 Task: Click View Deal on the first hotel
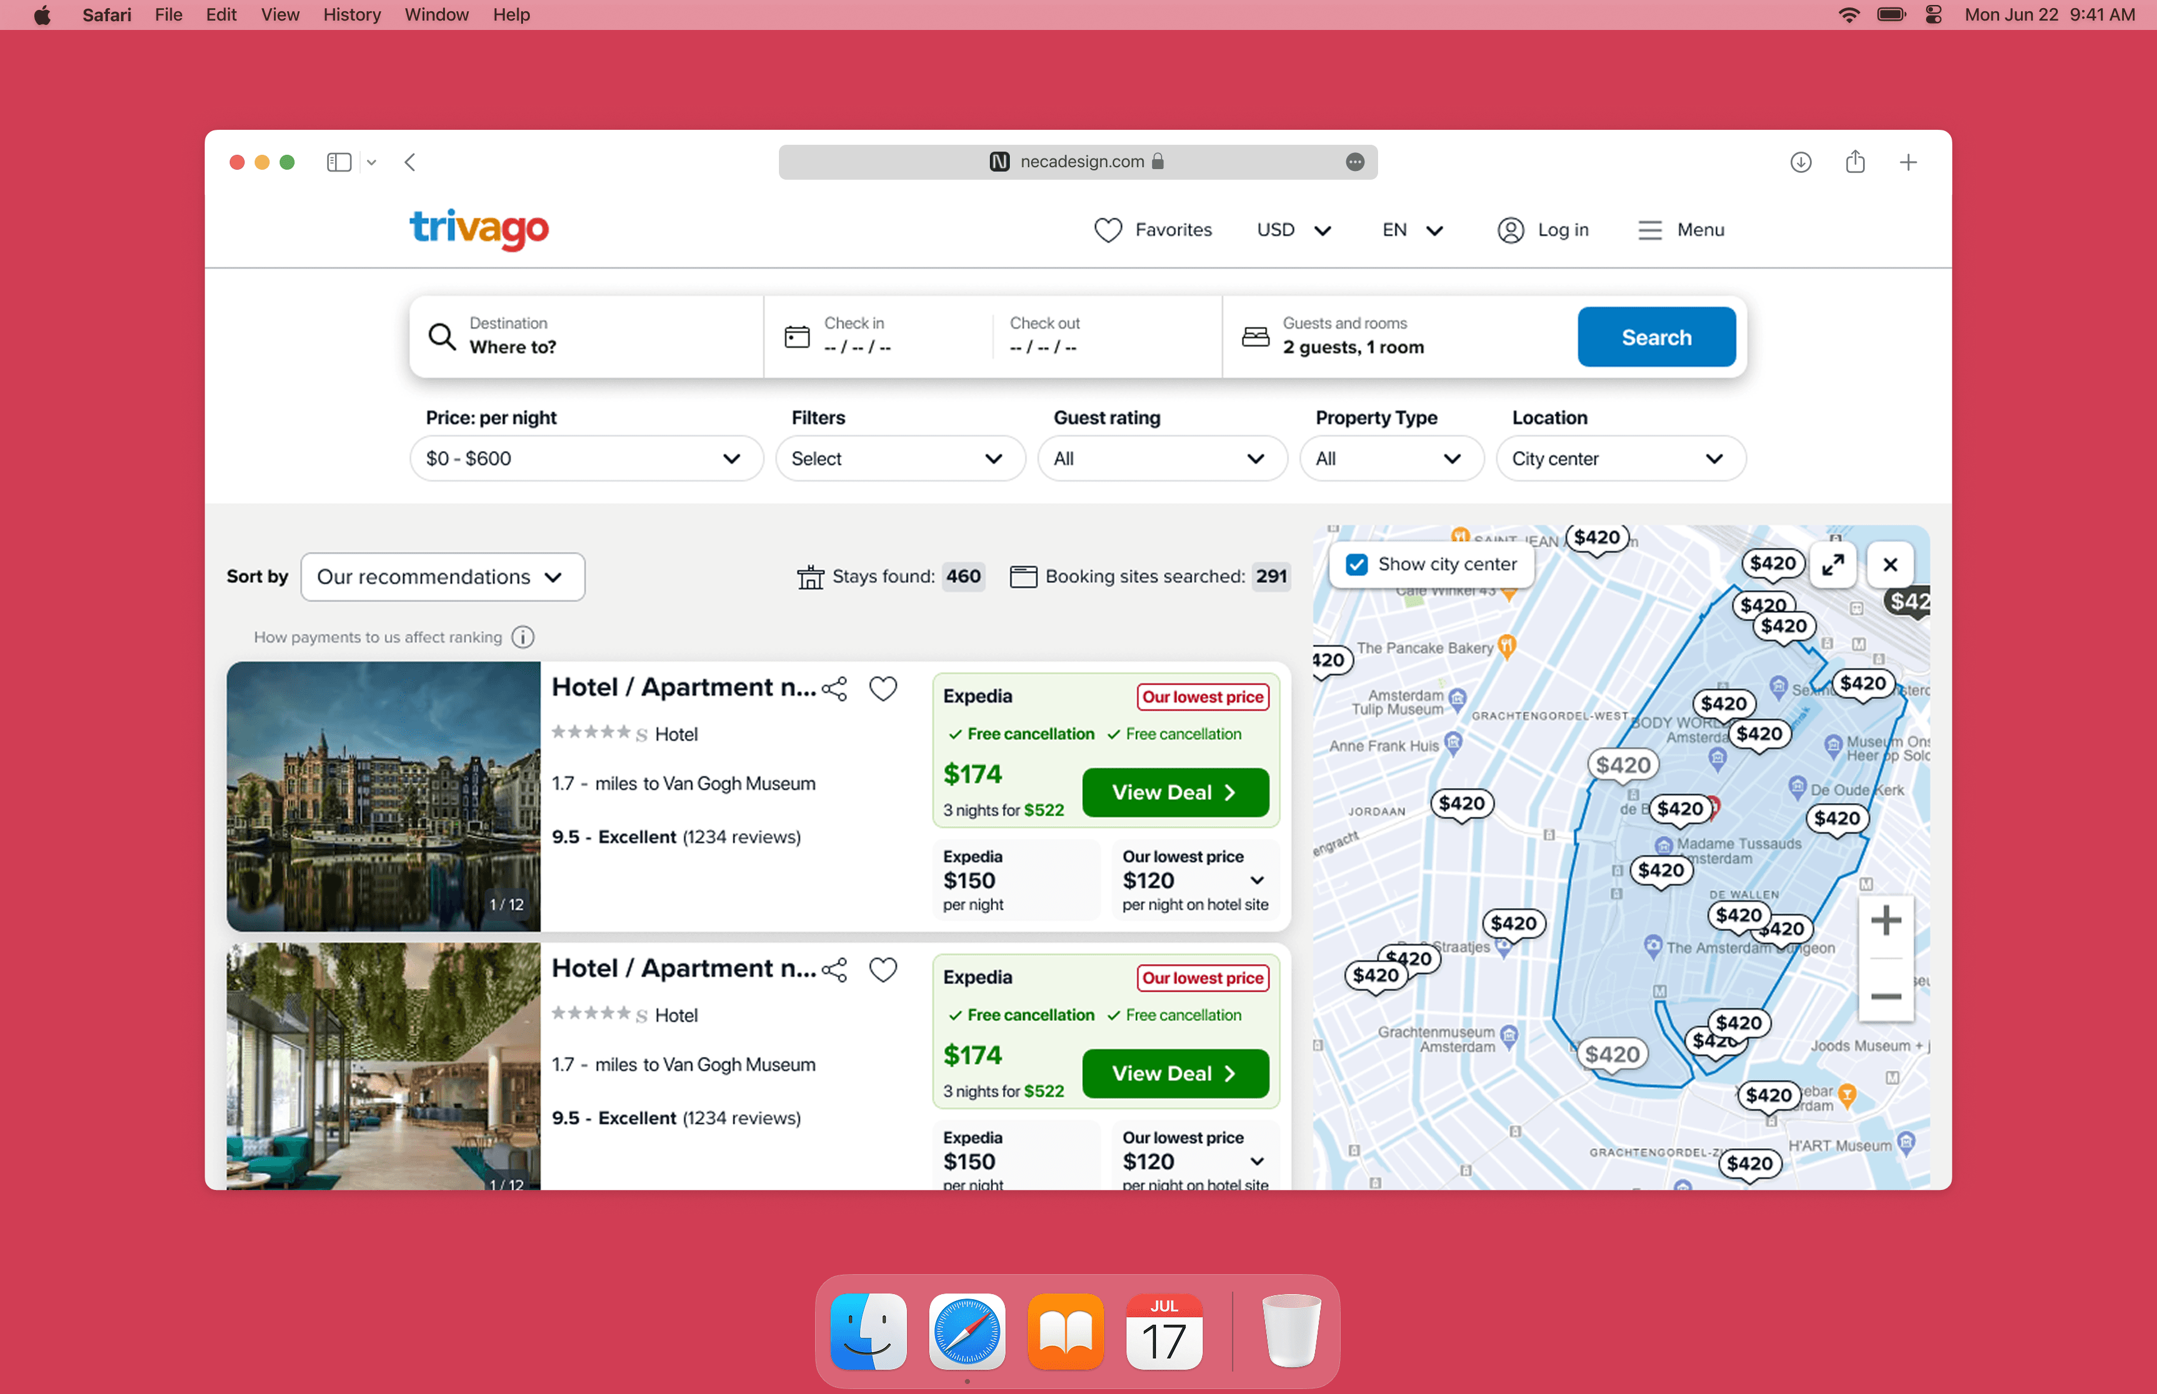(1175, 793)
